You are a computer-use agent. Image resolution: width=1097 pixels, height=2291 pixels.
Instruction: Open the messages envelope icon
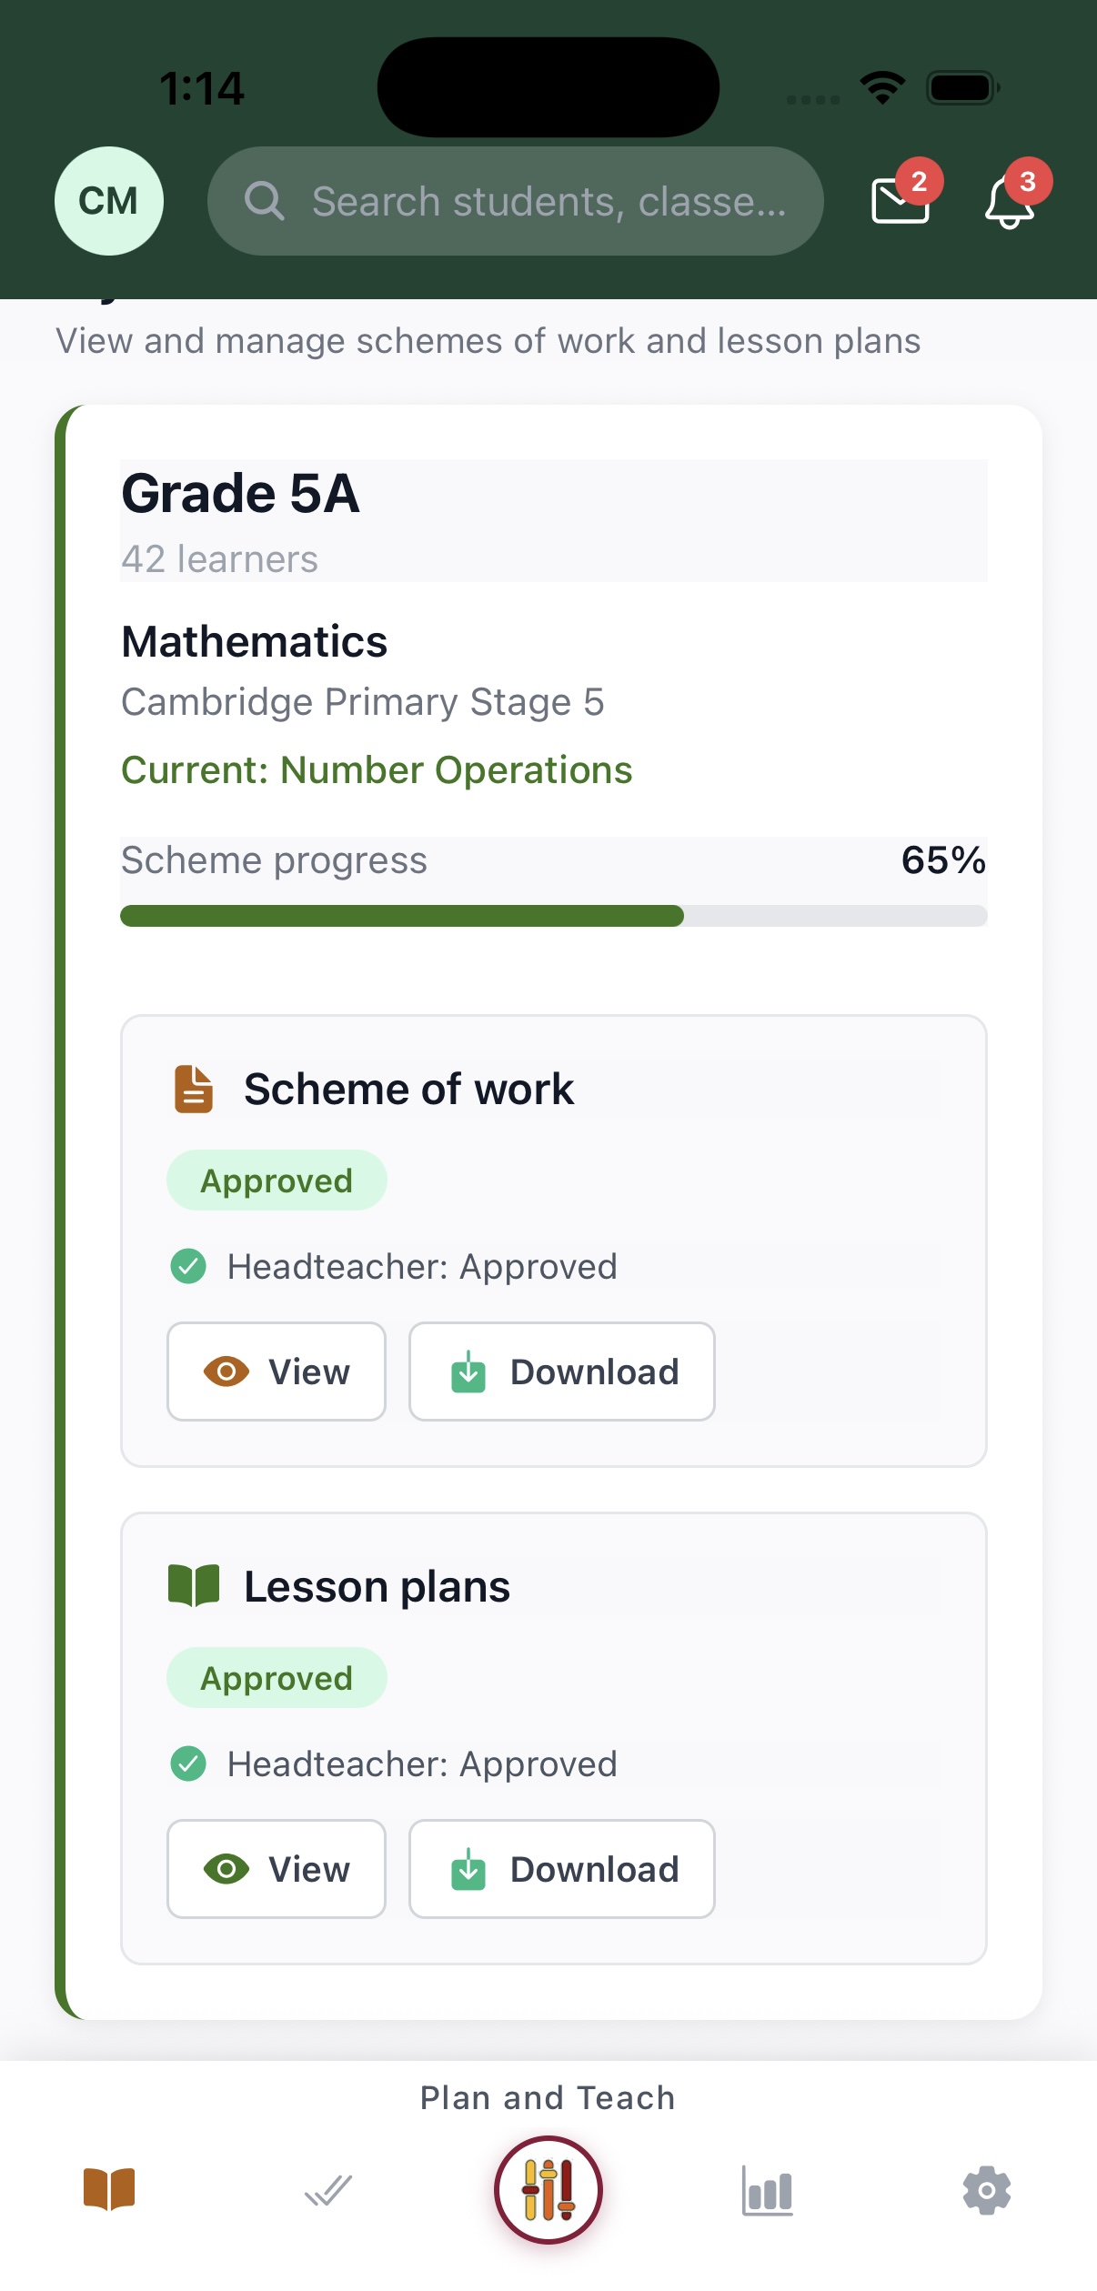[x=900, y=200]
